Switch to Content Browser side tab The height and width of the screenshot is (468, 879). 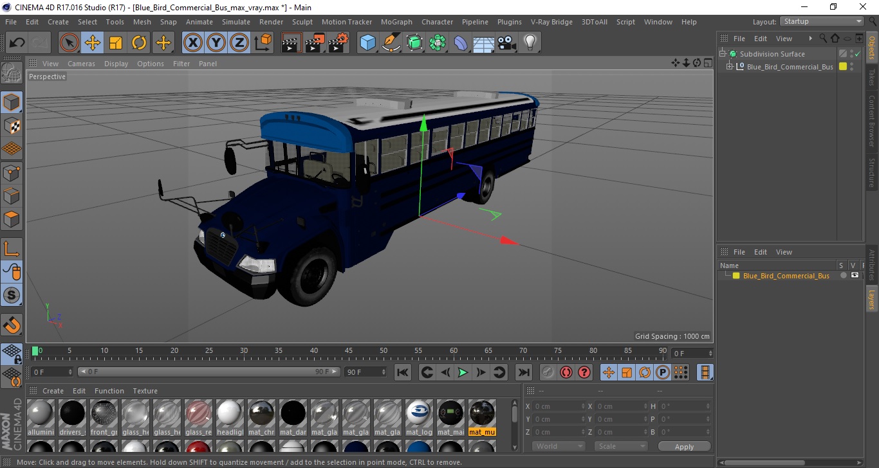click(x=872, y=121)
